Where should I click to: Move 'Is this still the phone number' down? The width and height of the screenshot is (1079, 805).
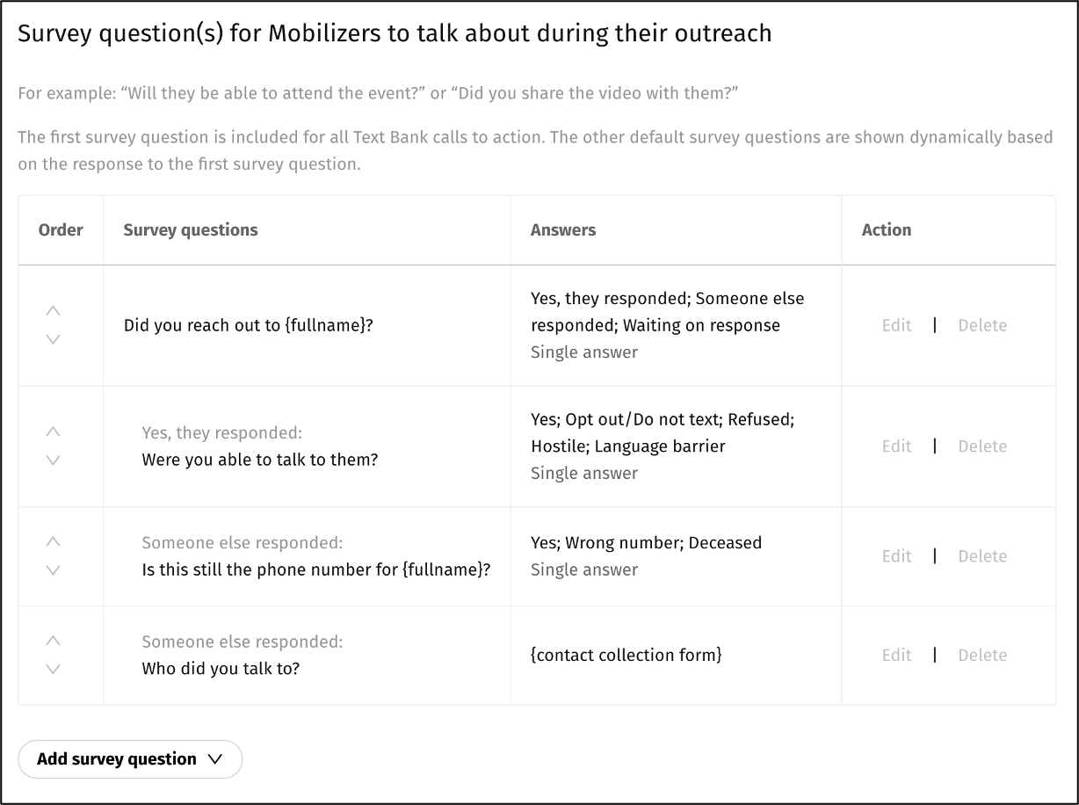click(x=53, y=570)
